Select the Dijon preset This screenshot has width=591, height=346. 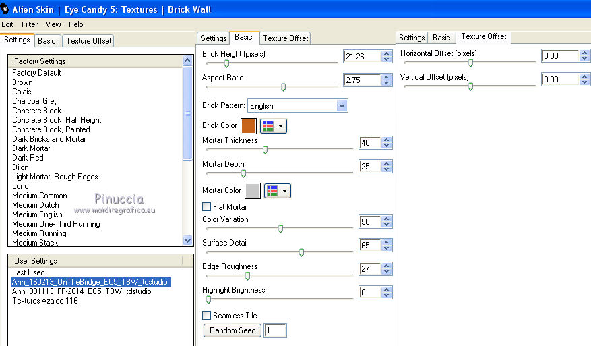(20, 167)
